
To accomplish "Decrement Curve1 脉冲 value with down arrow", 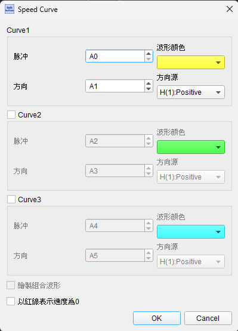I will point(149,59).
